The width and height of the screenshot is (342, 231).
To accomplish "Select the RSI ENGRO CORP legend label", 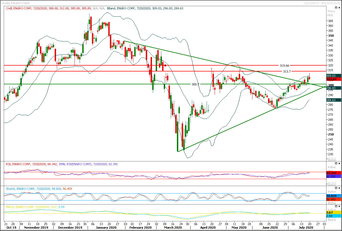I will tap(31, 164).
